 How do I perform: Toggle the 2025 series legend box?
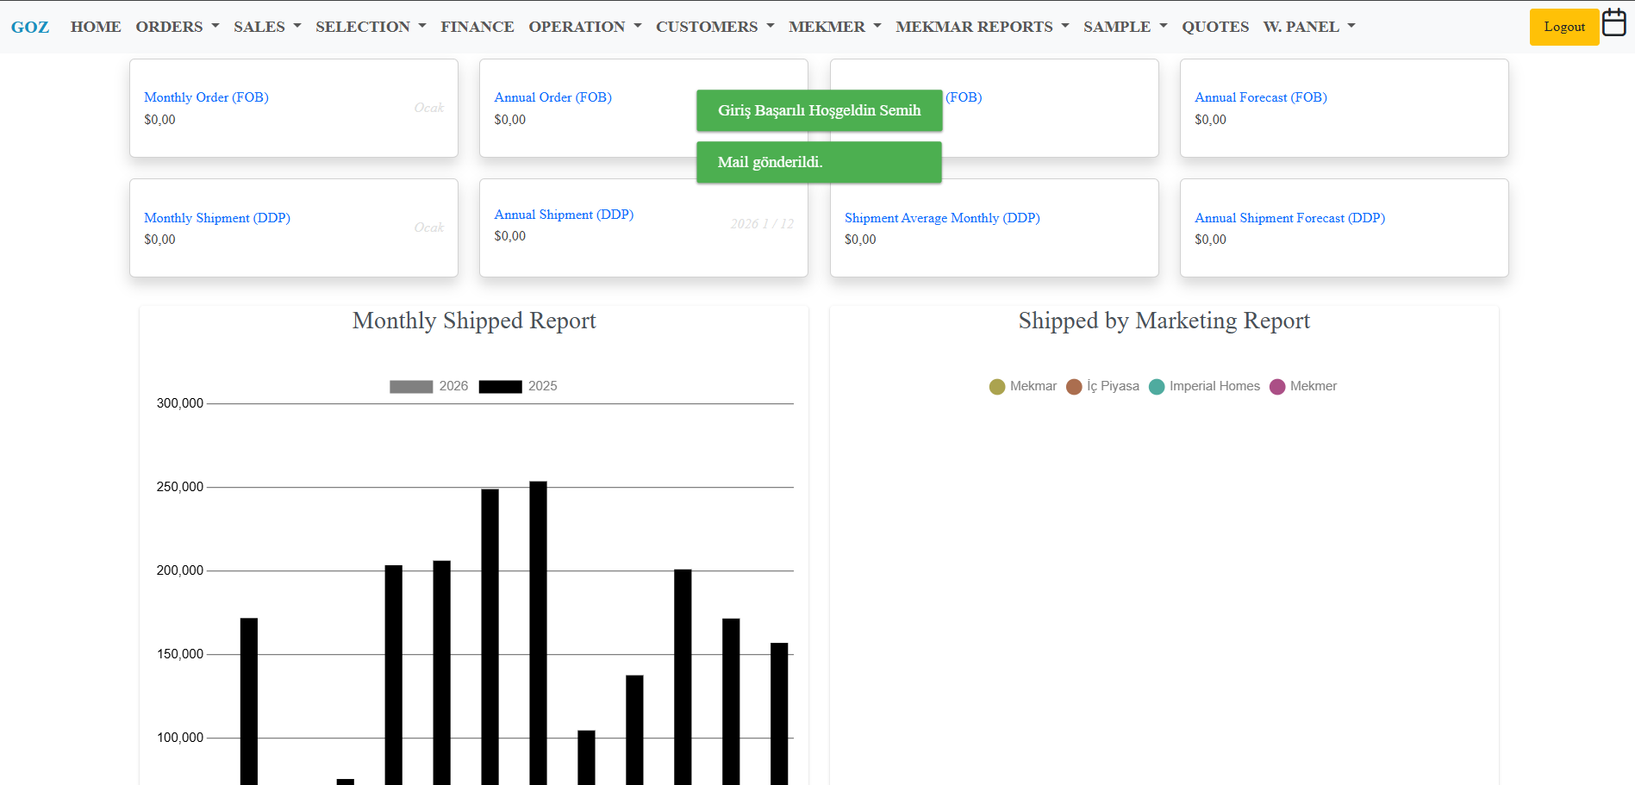tap(501, 387)
